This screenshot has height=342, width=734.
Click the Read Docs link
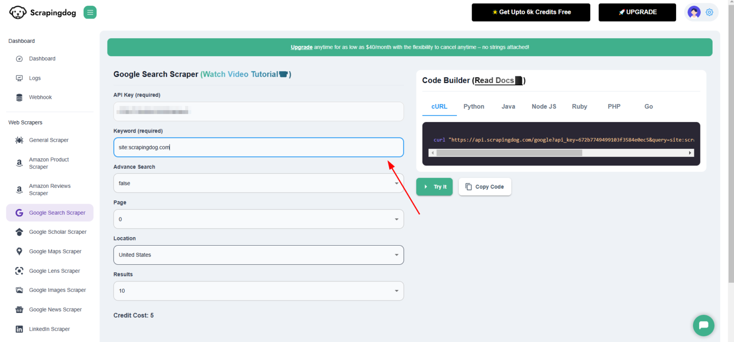tap(495, 80)
